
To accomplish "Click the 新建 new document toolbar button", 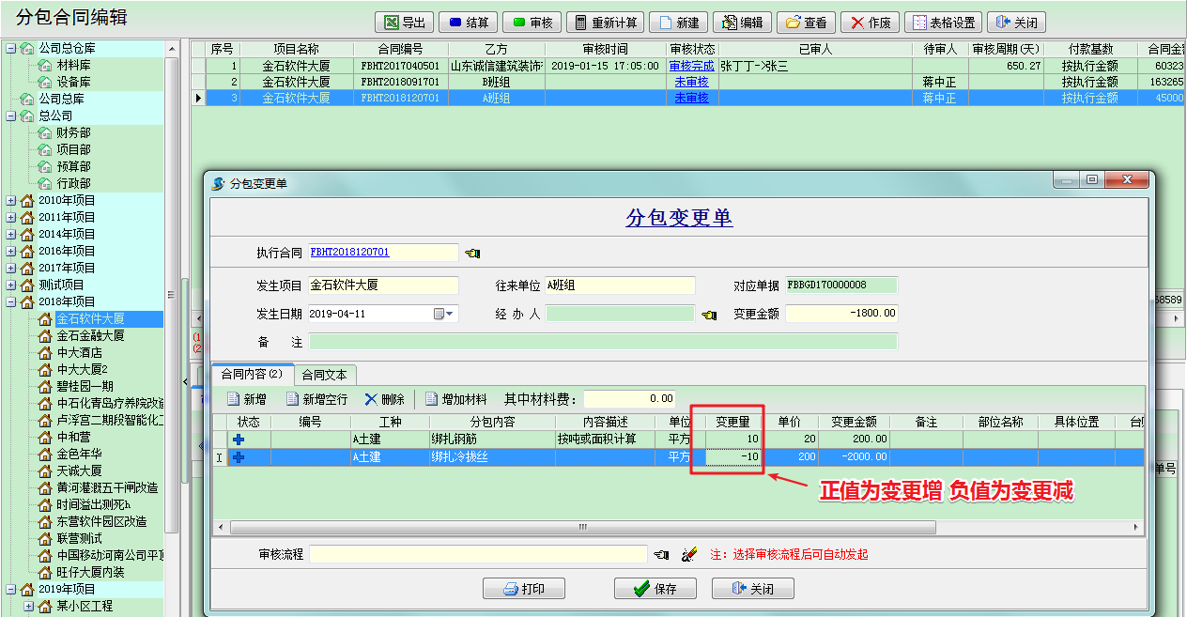I will [679, 23].
